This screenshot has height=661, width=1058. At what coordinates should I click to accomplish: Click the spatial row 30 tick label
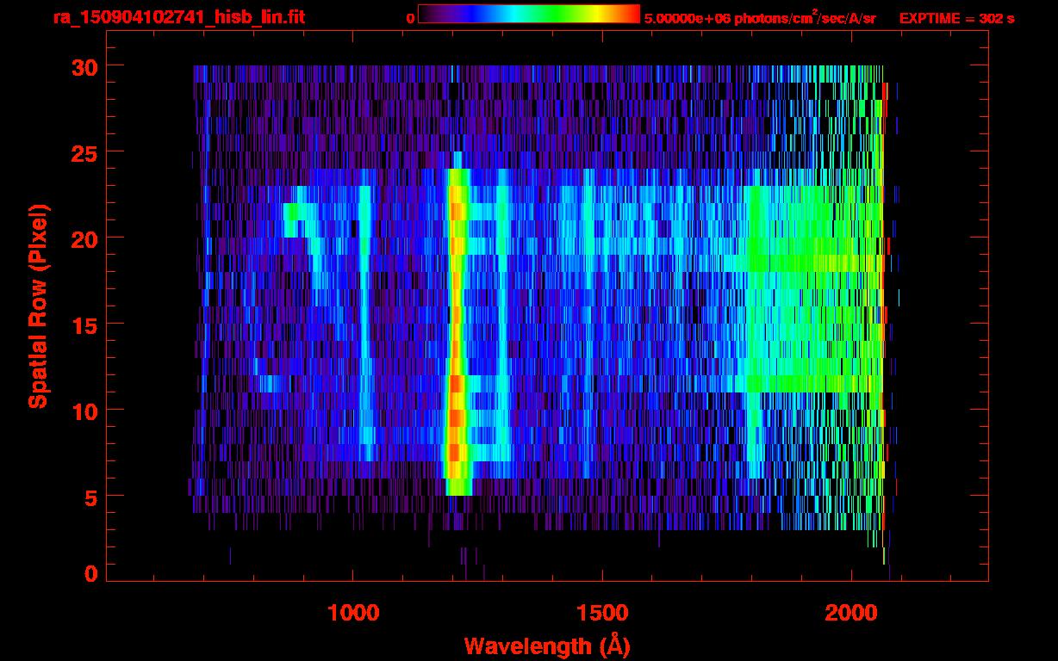pyautogui.click(x=84, y=66)
